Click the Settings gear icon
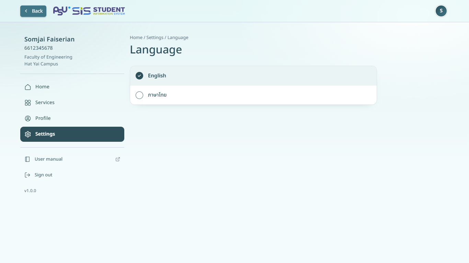469x263 pixels. coord(28,134)
